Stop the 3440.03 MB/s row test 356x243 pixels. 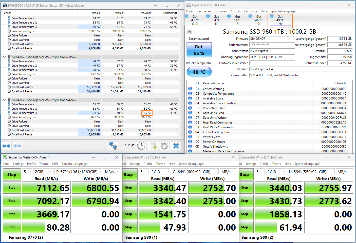246,188
